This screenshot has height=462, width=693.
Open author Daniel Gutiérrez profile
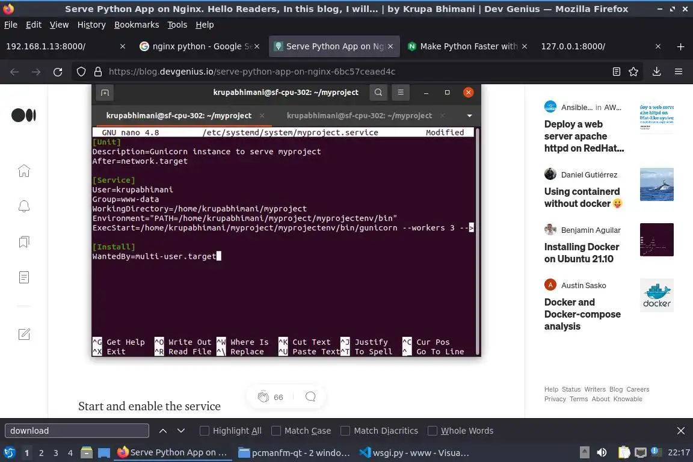[589, 174]
